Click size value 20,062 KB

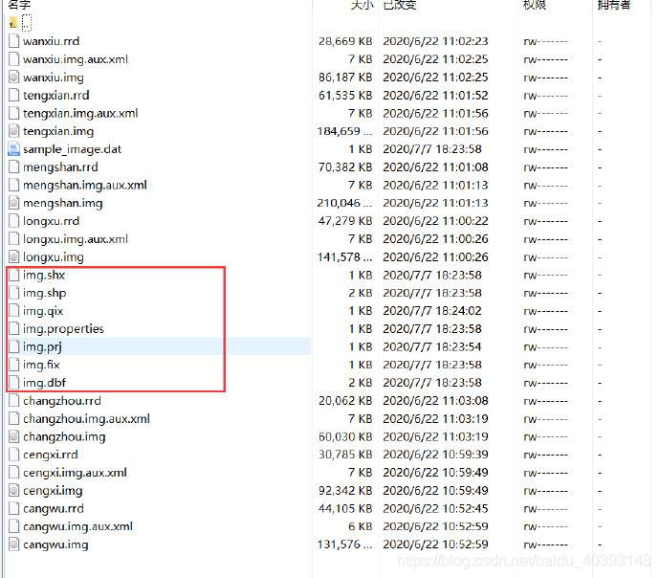345,401
